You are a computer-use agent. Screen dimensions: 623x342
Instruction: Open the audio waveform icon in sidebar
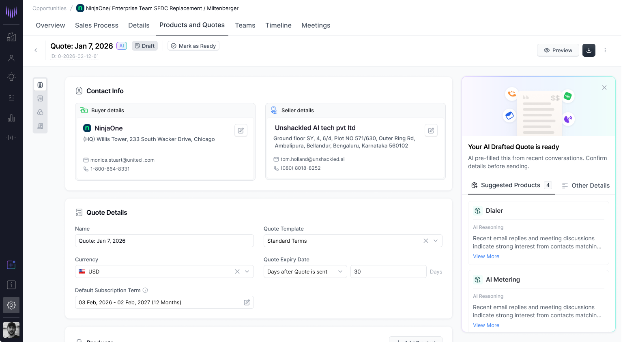point(11,138)
